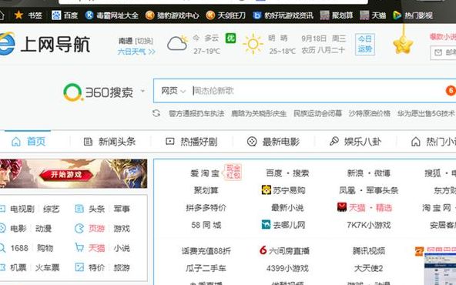Open the 7K7K小游戏 link
Image resolution: width=456 pixels, height=285 pixels.
(369, 225)
